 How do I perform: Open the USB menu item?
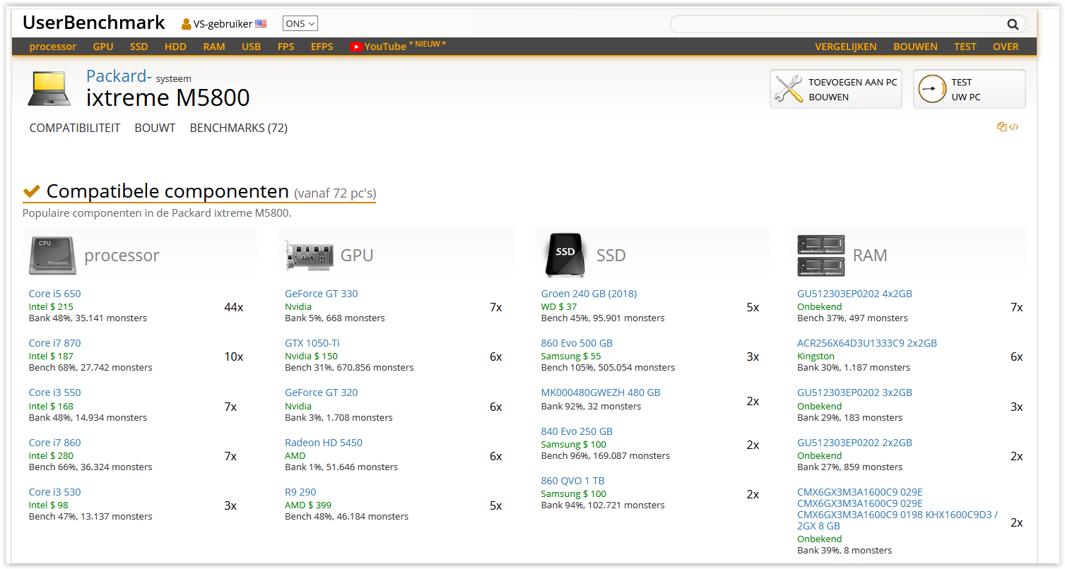[x=251, y=47]
